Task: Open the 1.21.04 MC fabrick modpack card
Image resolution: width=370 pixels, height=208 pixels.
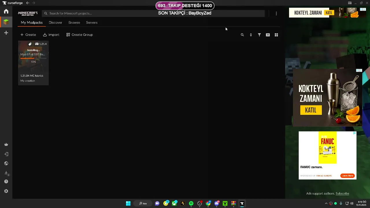Action: (x=33, y=63)
